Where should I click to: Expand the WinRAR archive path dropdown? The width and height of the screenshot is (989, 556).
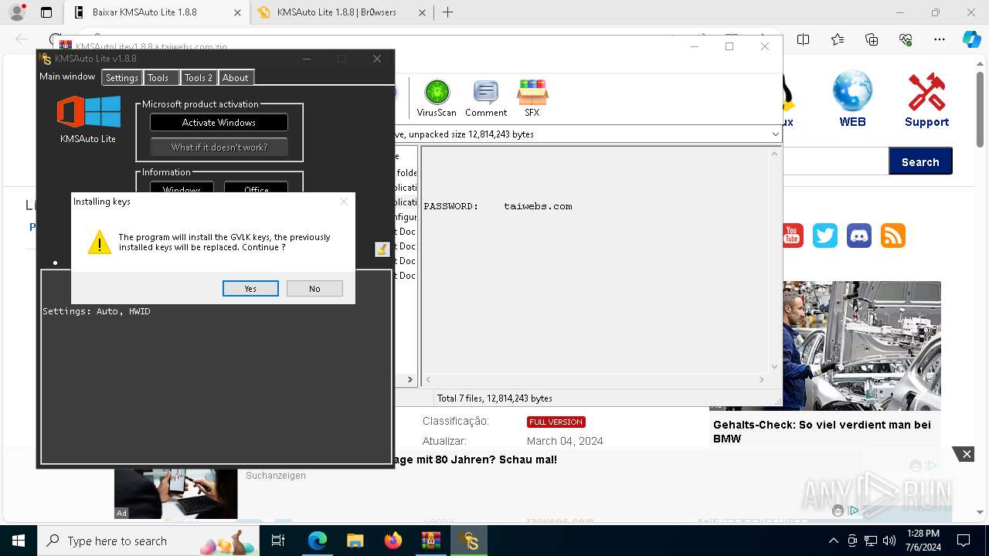(775, 134)
